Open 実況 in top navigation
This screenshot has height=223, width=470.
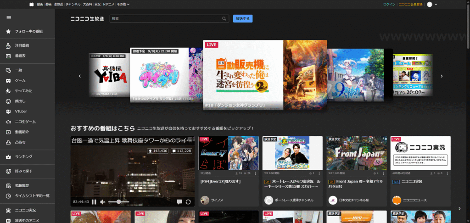[97, 4]
